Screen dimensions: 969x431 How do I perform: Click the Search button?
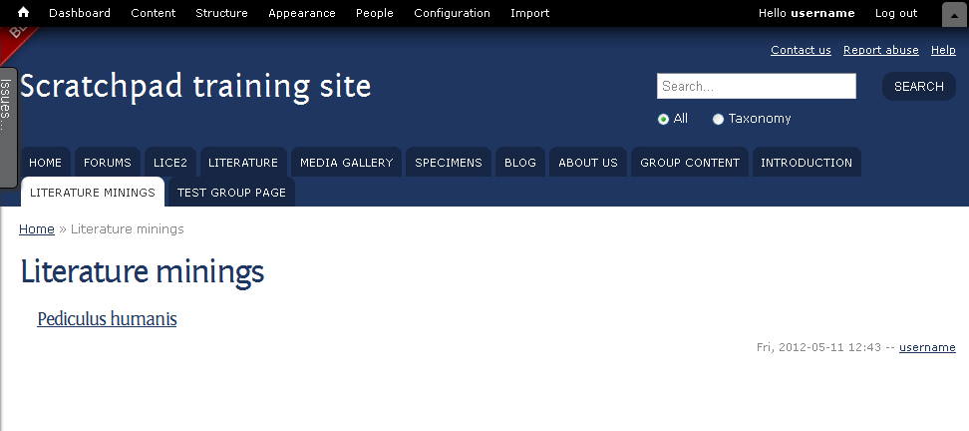(918, 87)
